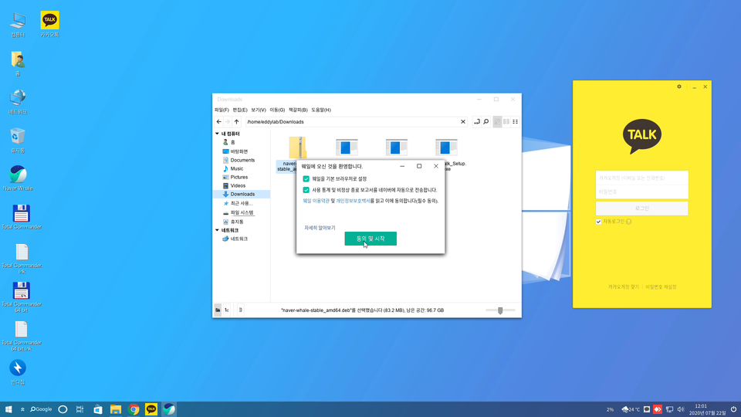
Task: Select Downloads in the sidebar
Action: click(x=242, y=194)
